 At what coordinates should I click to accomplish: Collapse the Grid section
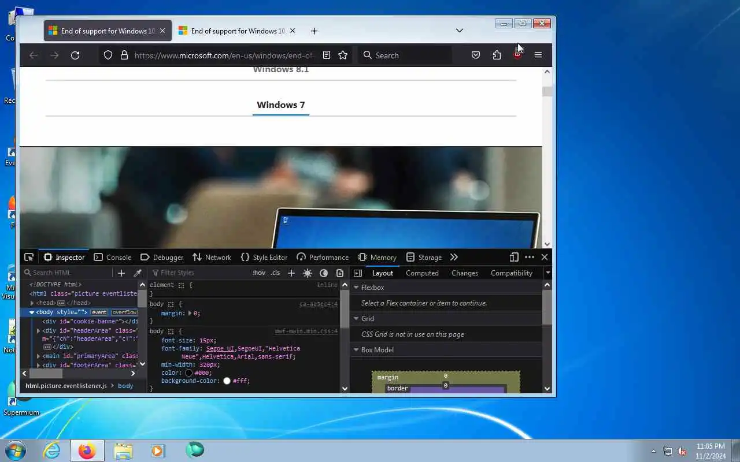point(357,318)
